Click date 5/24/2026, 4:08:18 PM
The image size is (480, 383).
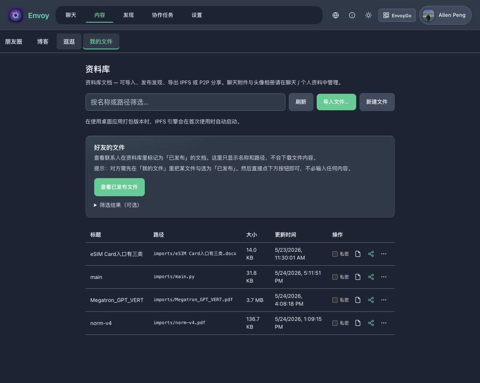click(x=289, y=300)
